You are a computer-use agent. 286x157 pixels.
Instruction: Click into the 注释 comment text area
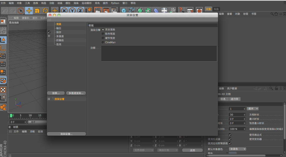159,54
